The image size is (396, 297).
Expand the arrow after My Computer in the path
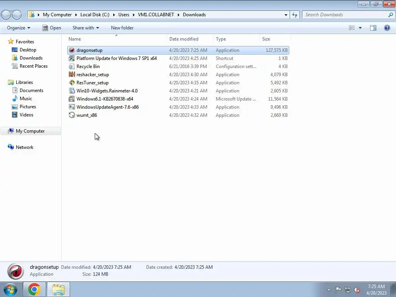(76, 15)
